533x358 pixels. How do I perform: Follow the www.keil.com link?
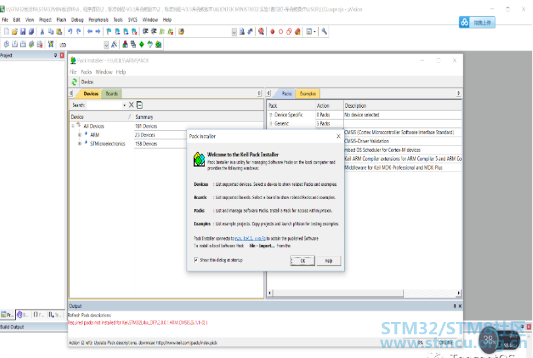coord(250,238)
